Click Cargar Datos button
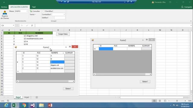The height and width of the screenshot is (108, 193). pos(63,34)
